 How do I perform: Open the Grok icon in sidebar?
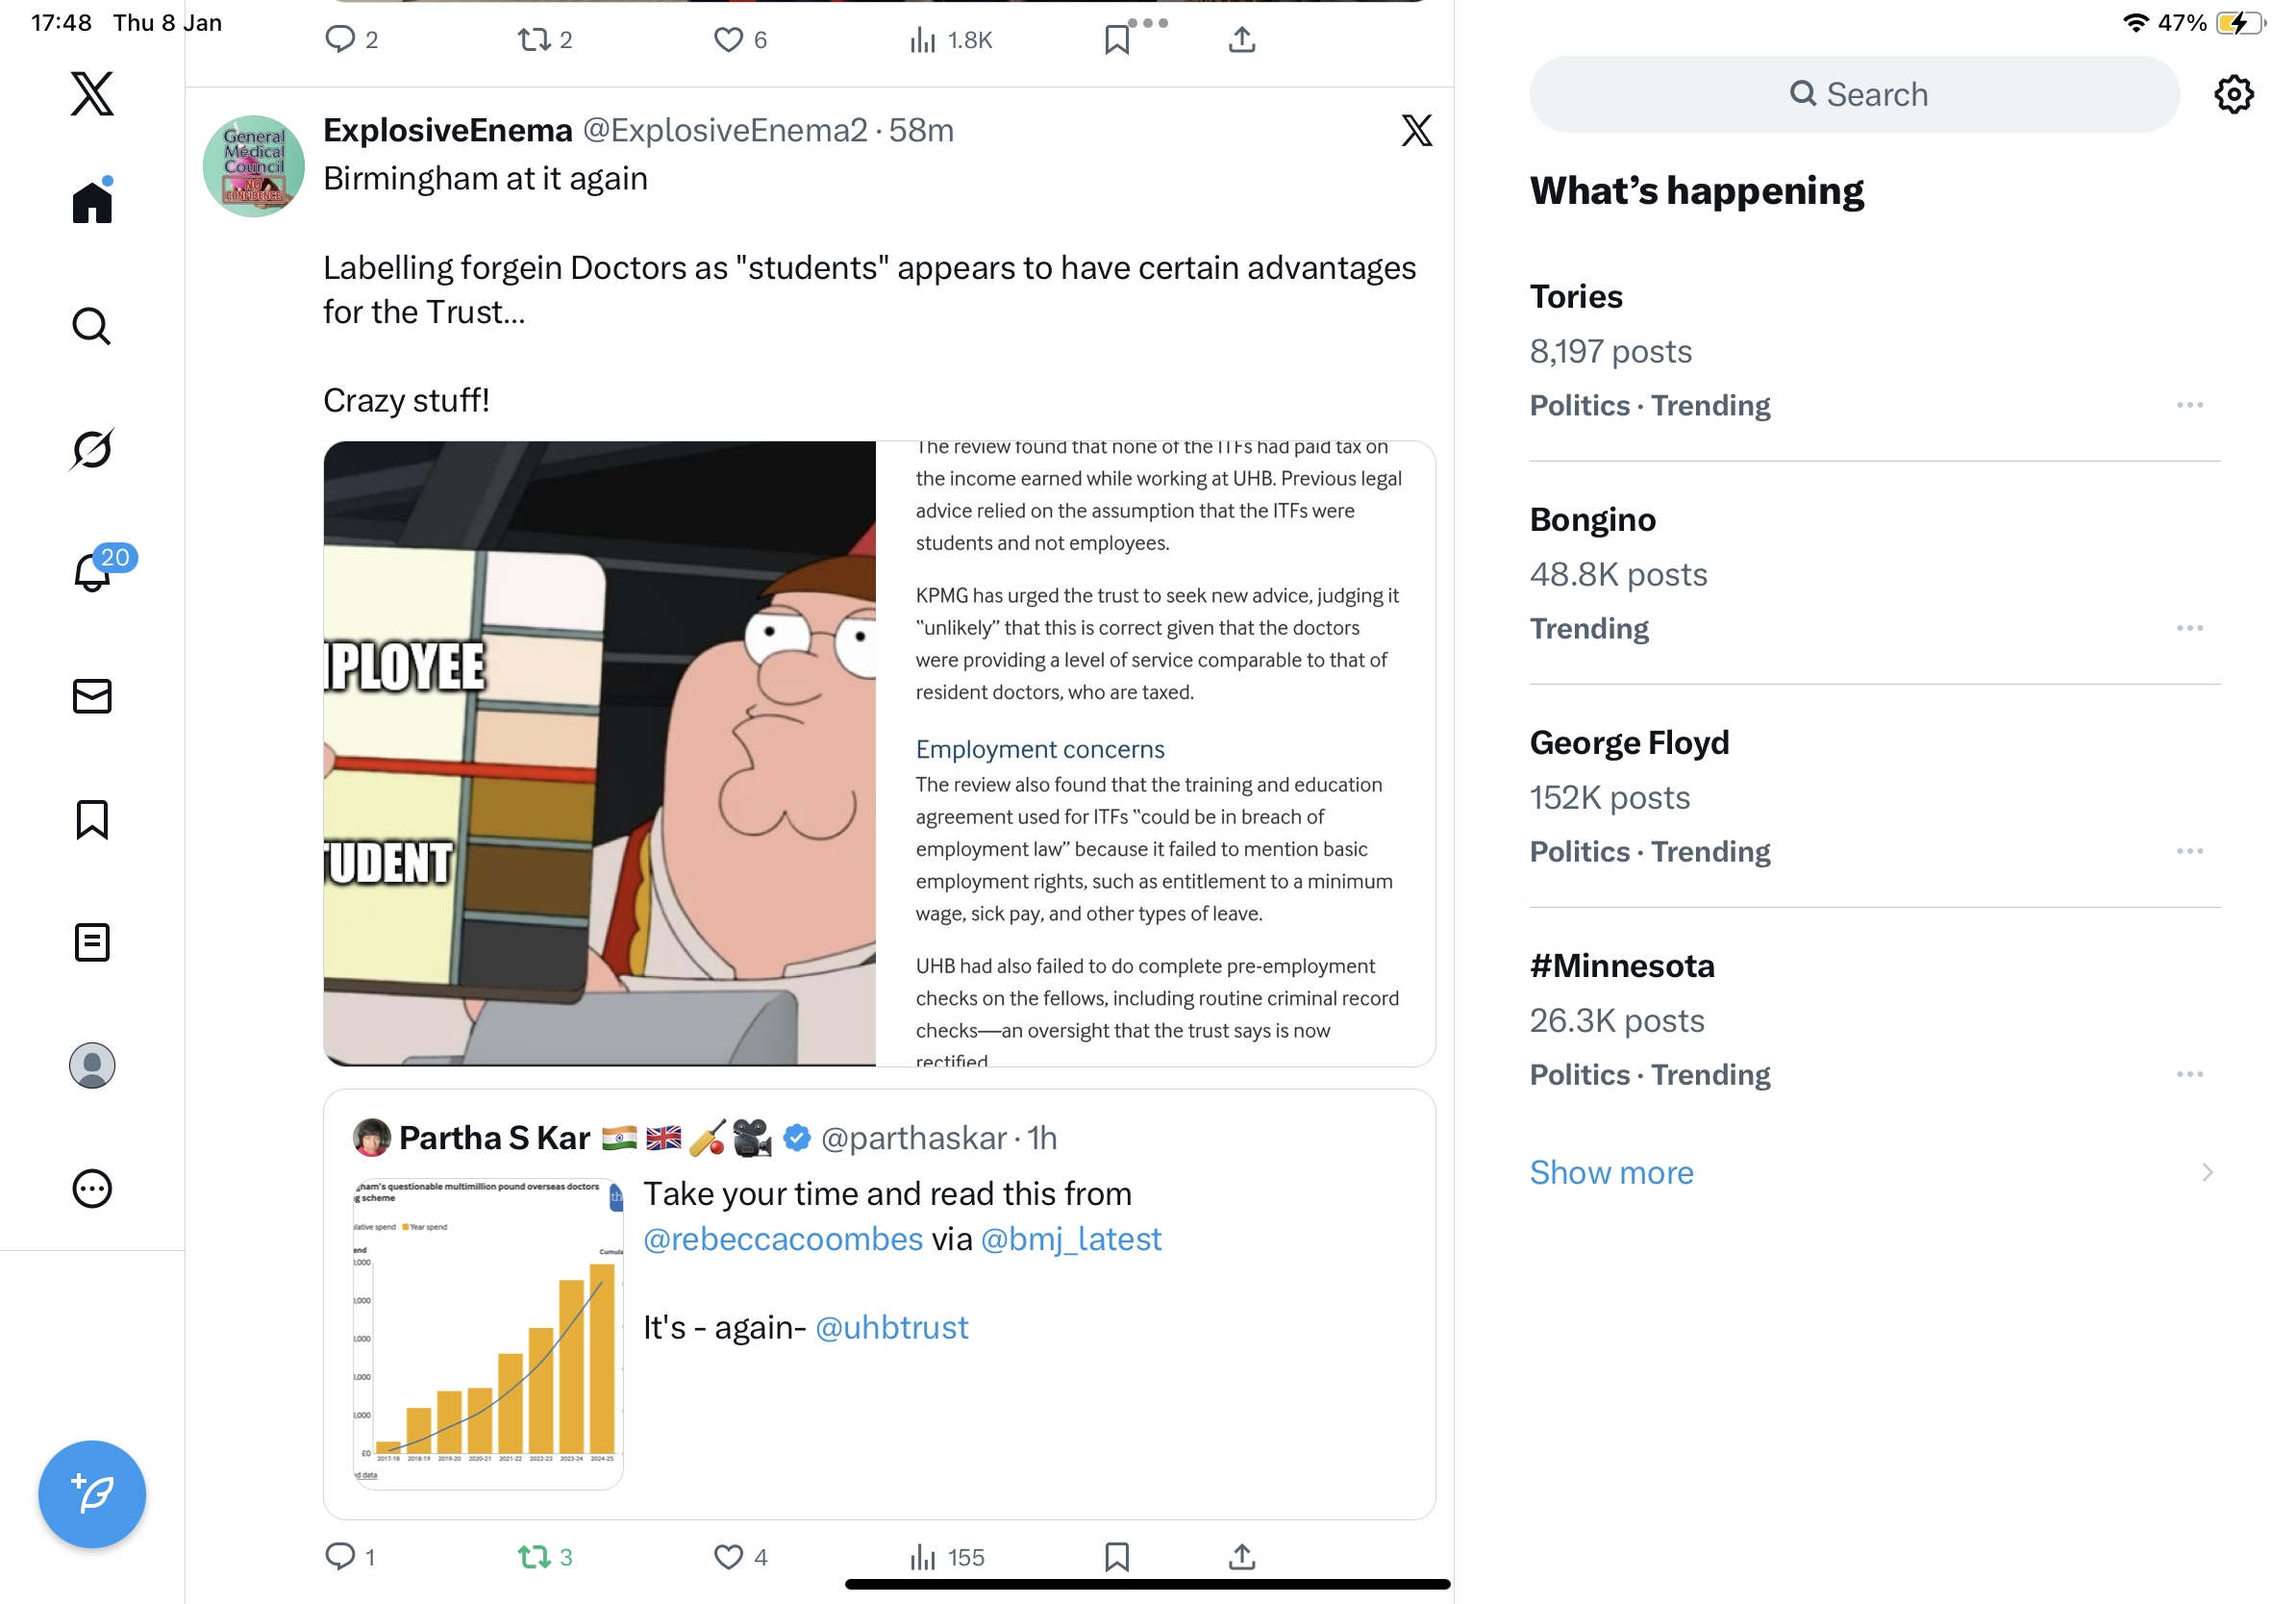tap(92, 449)
